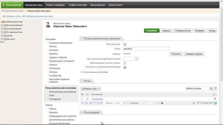Click the Назад button
This screenshot has width=223, height=125.
pos(212,31)
